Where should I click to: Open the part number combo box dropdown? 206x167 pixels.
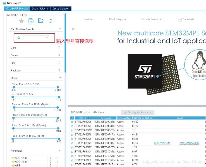click(47, 38)
